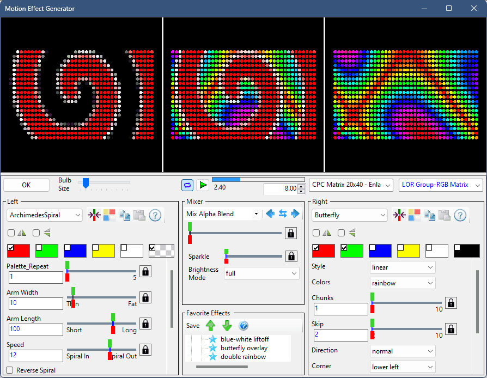
Task: Click the duration 8.00 input field
Action: point(281,188)
